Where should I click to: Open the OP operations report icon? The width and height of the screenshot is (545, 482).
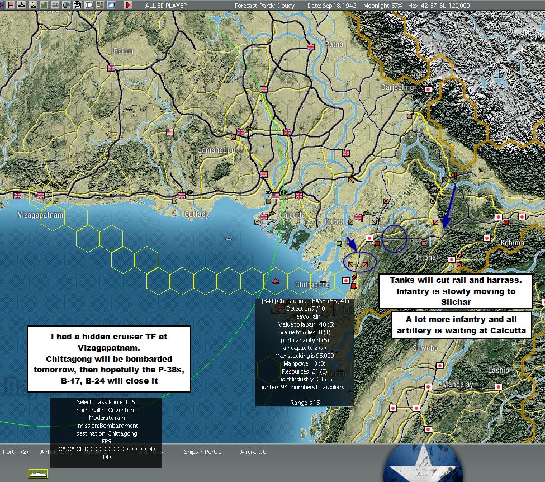coord(89,5)
